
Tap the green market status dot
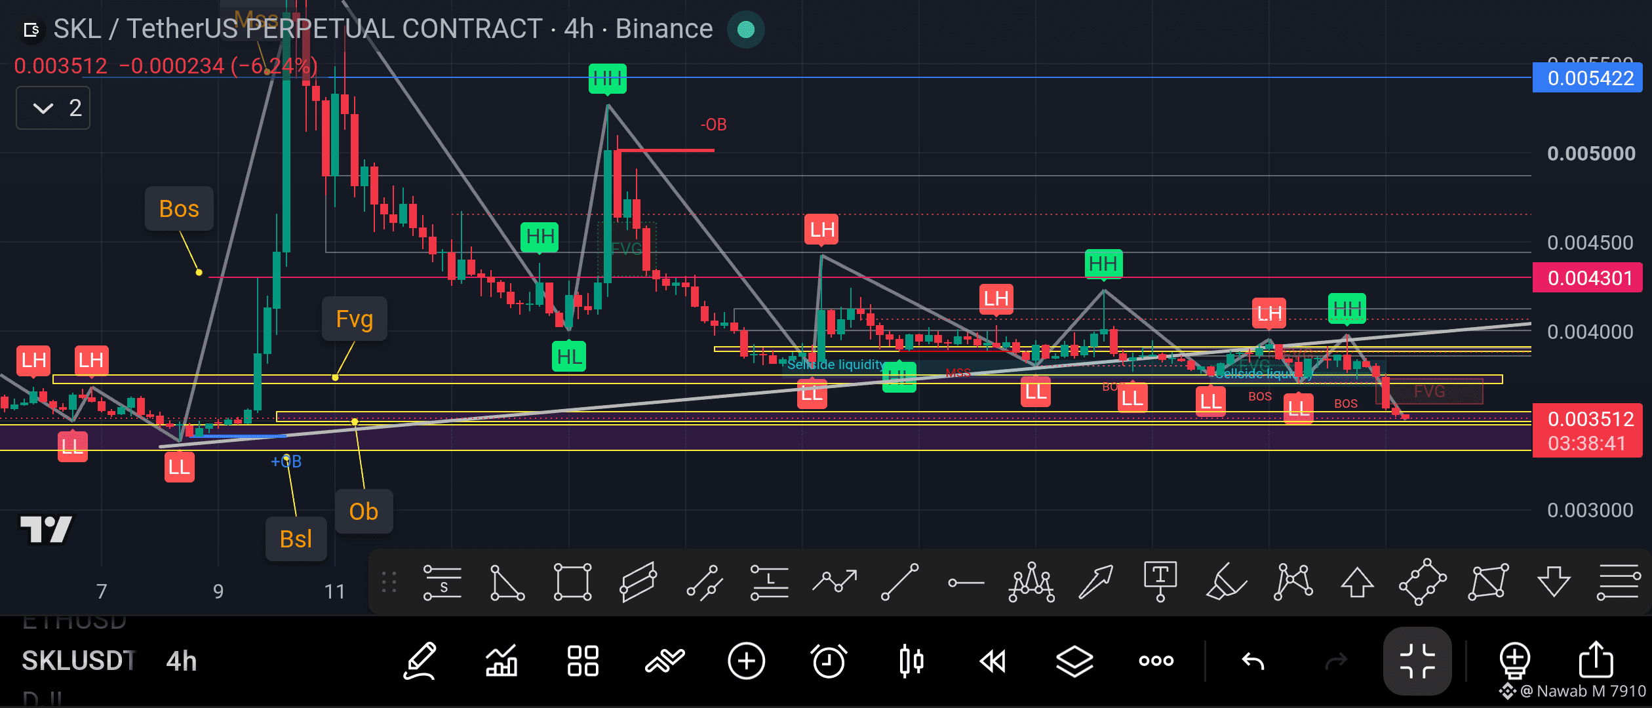[745, 29]
